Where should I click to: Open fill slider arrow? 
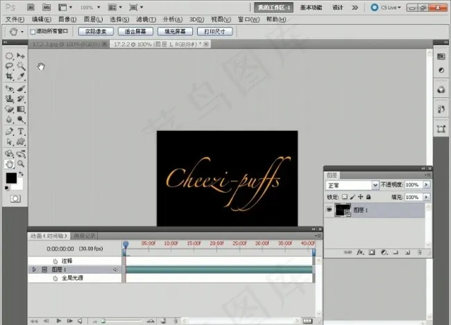coord(426,197)
